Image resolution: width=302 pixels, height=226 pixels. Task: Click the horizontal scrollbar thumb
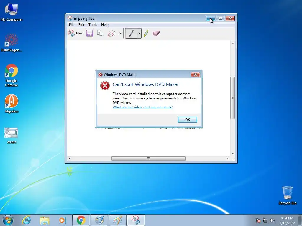coord(148,158)
